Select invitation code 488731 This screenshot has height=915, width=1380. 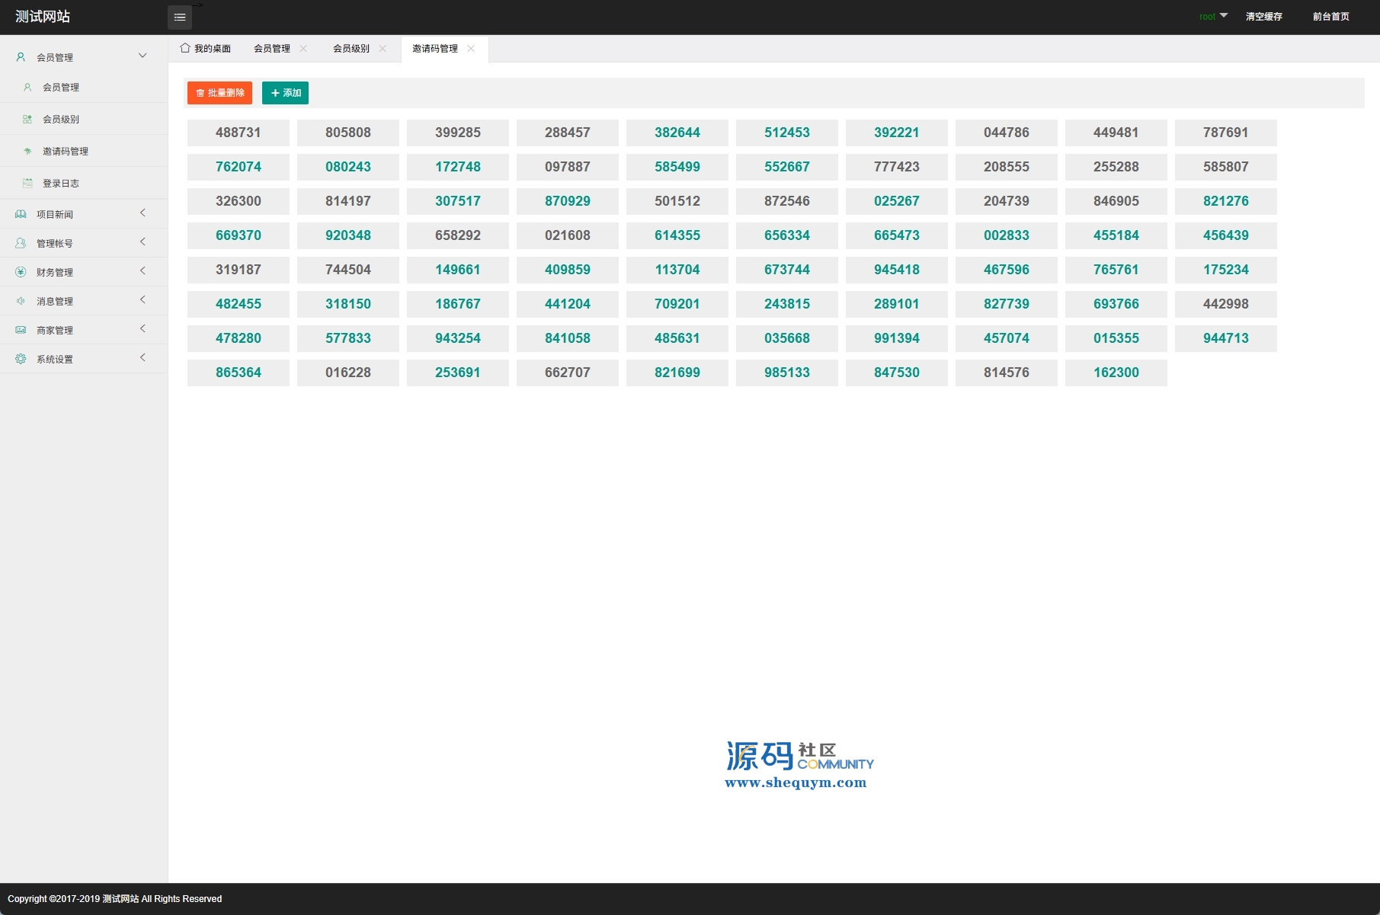click(x=238, y=133)
